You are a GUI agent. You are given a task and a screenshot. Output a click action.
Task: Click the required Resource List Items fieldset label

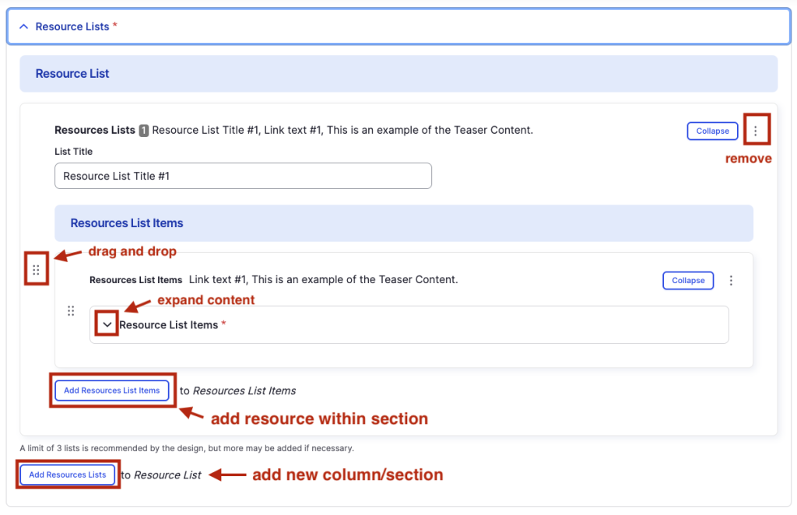tap(169, 324)
